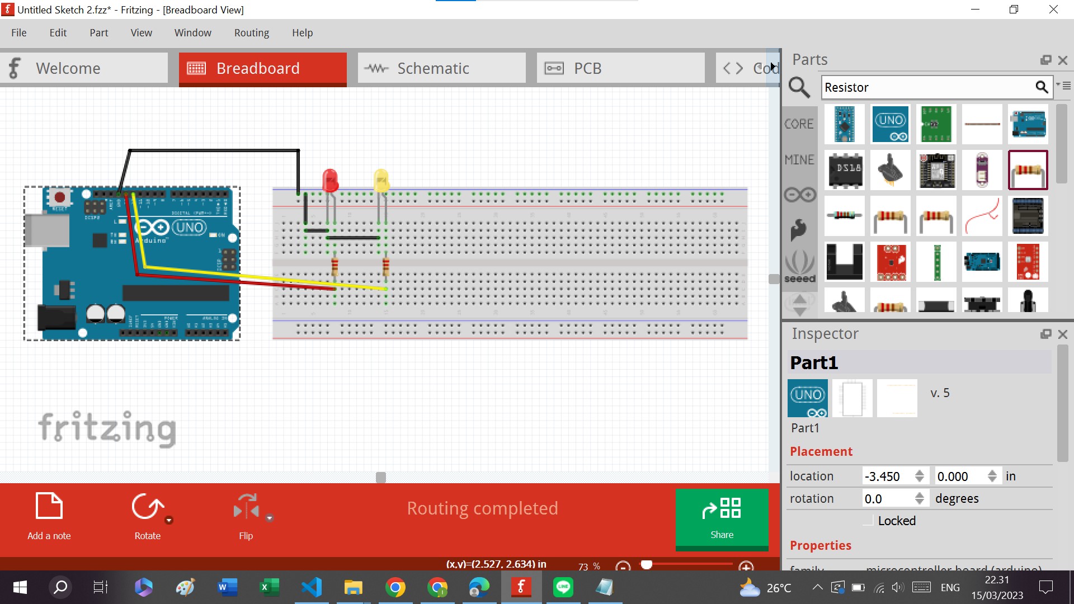Click zoom in plus icon
This screenshot has width=1074, height=604.
(746, 567)
